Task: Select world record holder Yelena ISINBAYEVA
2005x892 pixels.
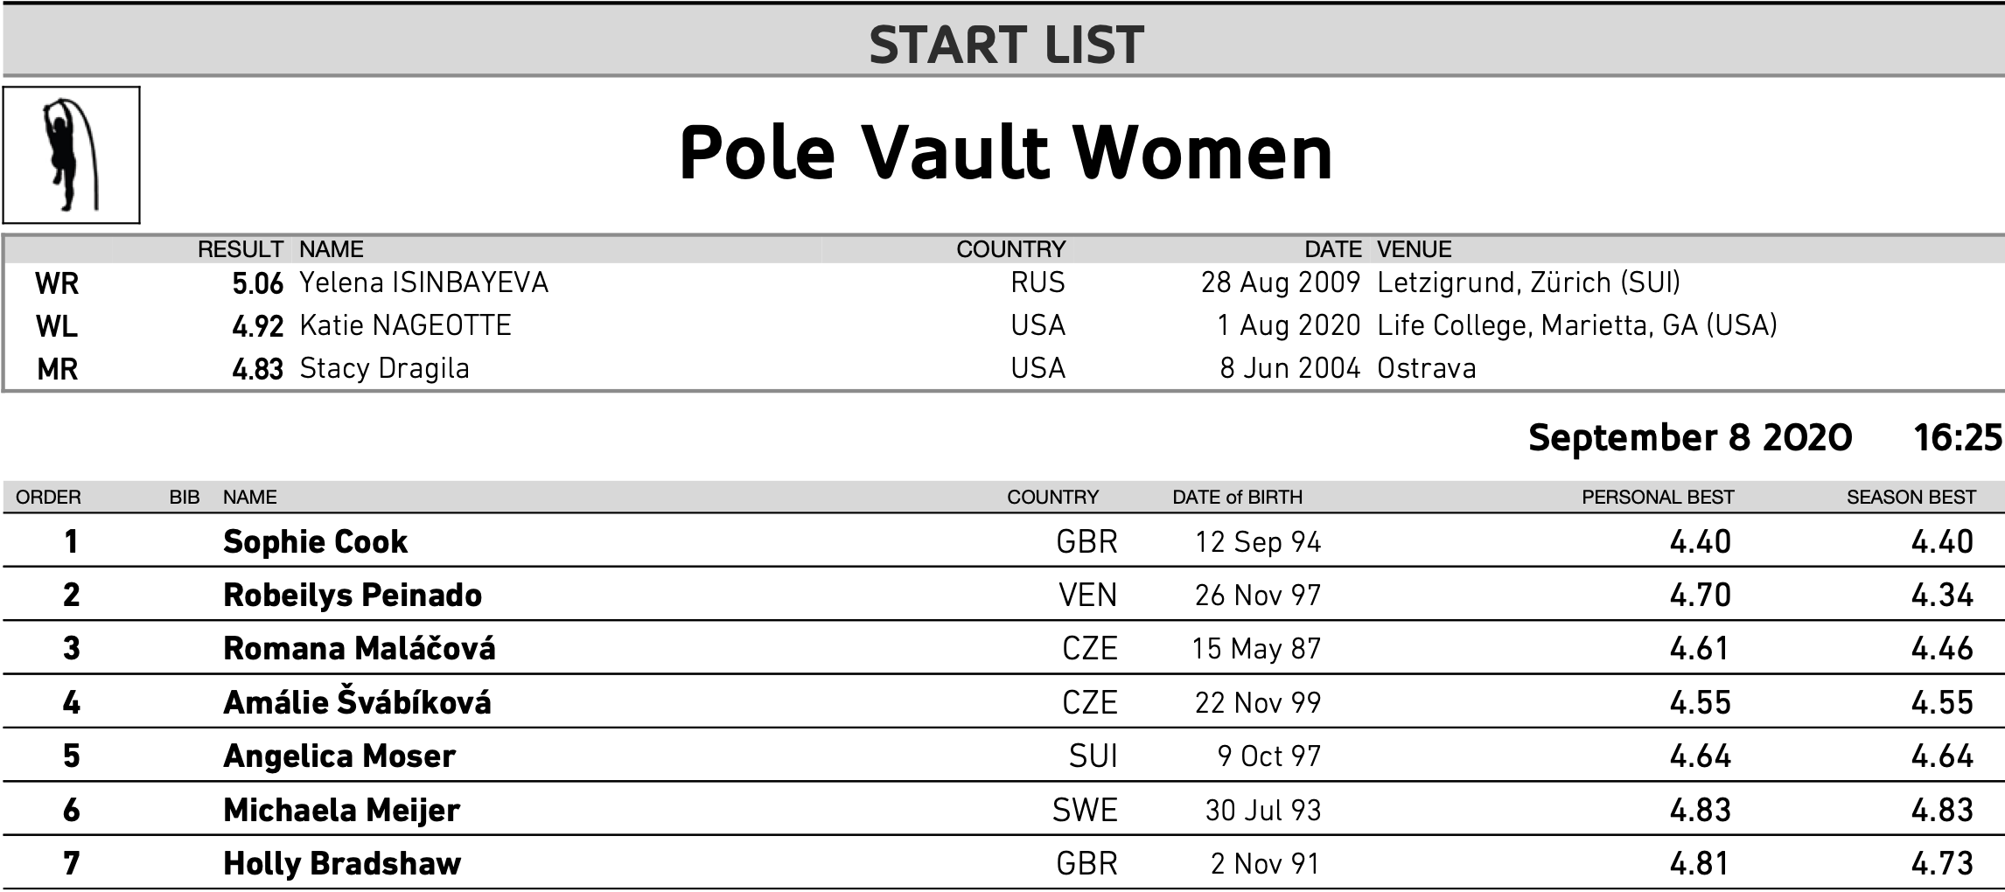Action: pos(423,282)
